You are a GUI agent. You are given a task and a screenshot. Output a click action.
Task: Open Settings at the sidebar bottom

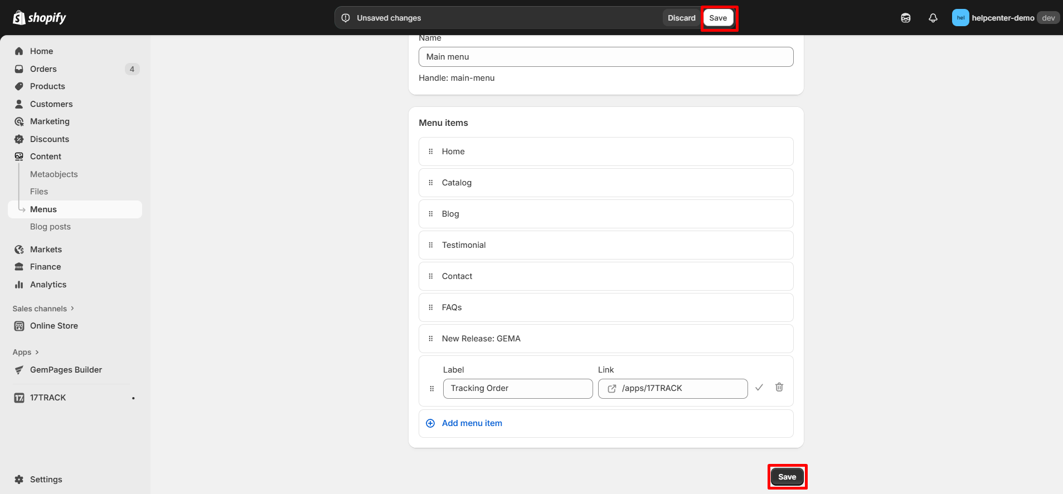coord(46,480)
